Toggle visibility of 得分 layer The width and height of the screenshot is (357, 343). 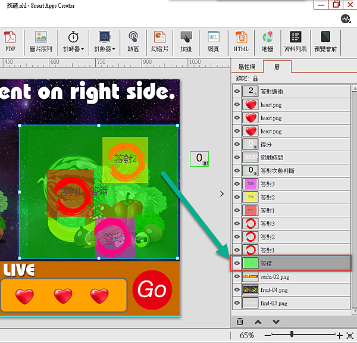pos(237,144)
